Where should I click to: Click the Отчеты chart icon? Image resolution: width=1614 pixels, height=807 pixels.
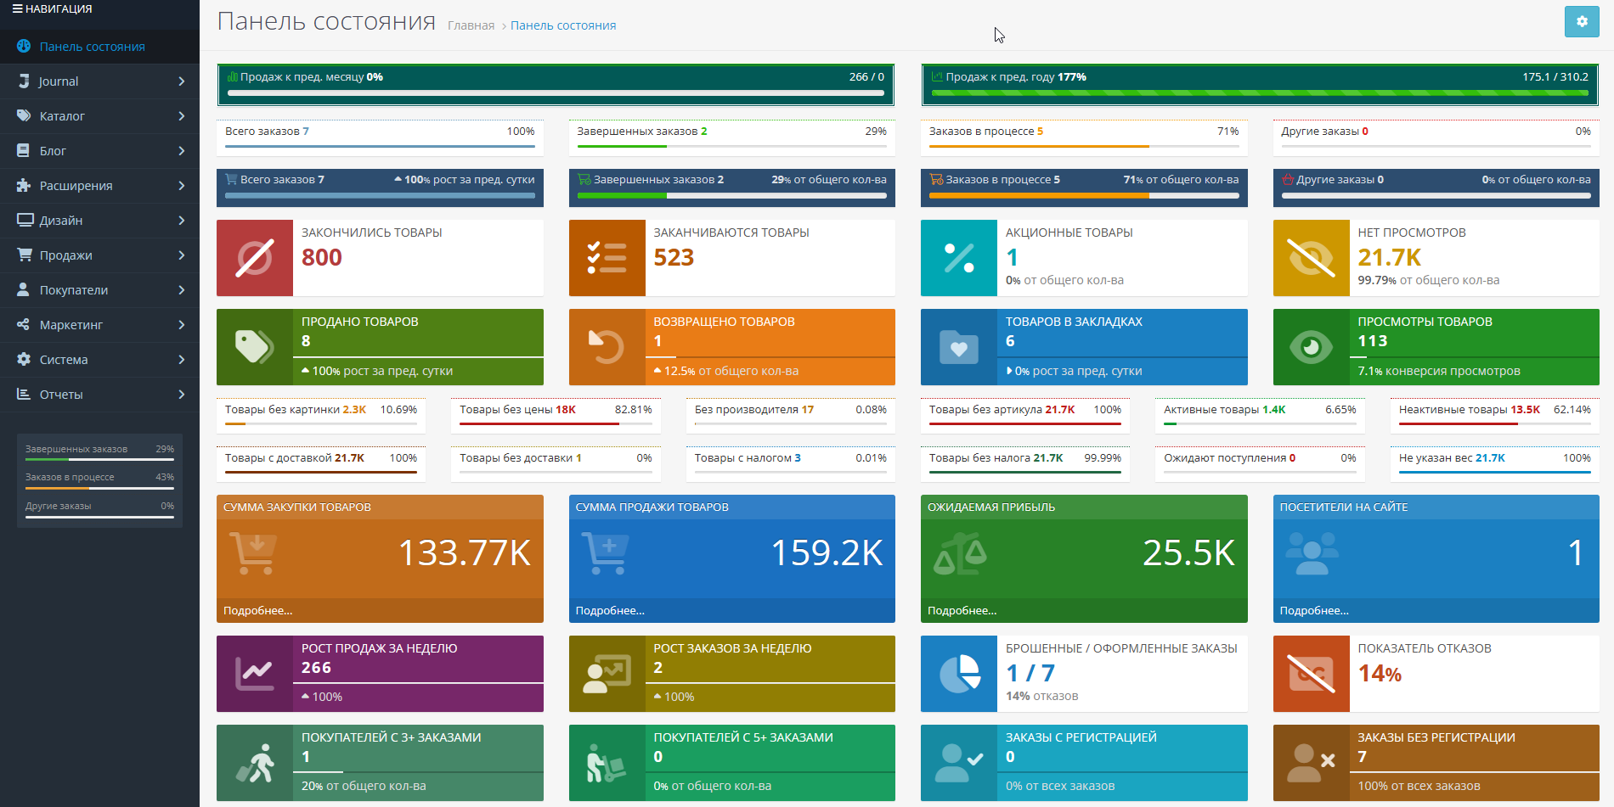tap(25, 394)
